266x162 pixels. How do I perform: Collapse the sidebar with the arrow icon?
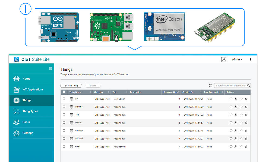point(50,69)
